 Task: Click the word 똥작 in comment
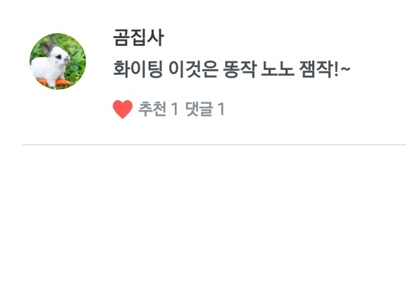(x=239, y=69)
